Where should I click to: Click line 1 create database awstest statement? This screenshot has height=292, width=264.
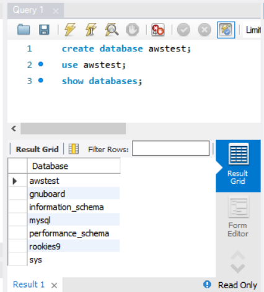point(126,49)
